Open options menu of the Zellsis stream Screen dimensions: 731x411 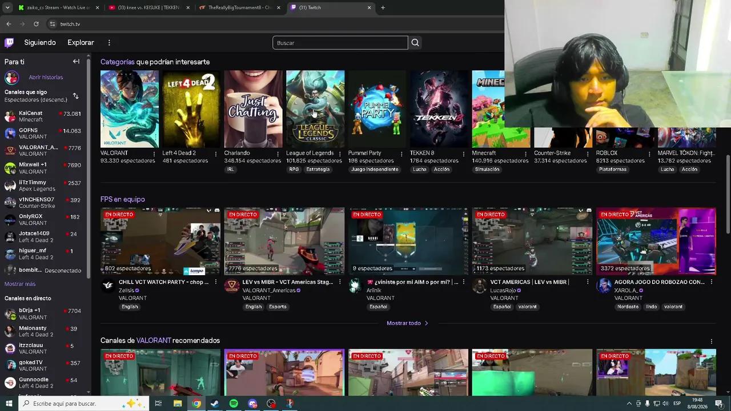215,282
